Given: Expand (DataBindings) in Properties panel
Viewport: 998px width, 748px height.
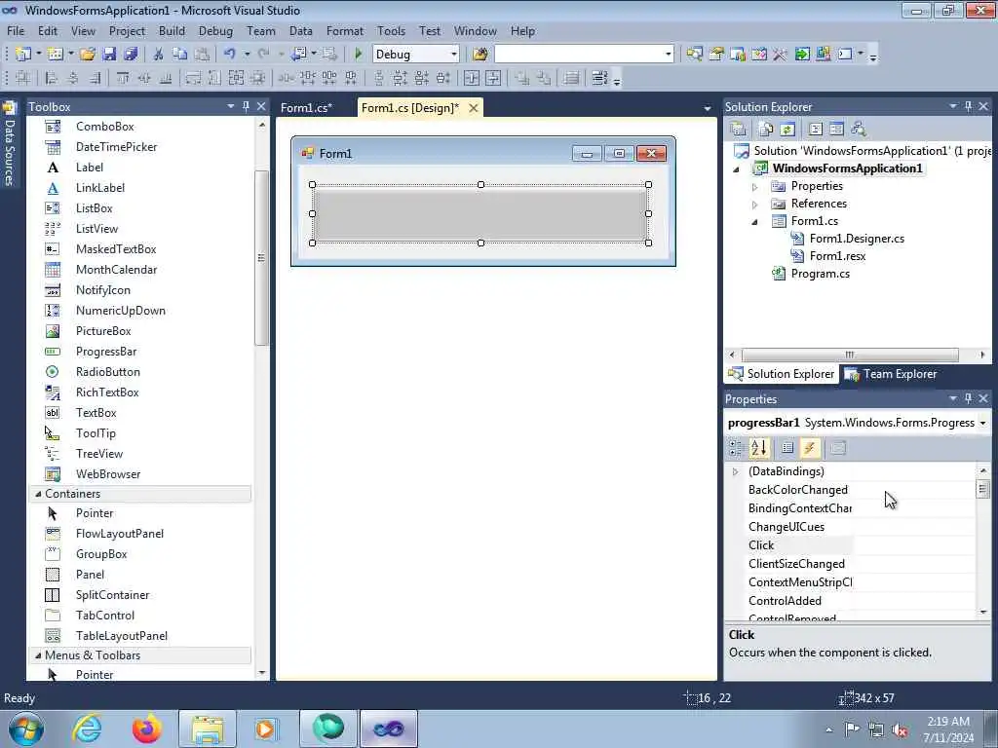Looking at the screenshot, I should [736, 472].
